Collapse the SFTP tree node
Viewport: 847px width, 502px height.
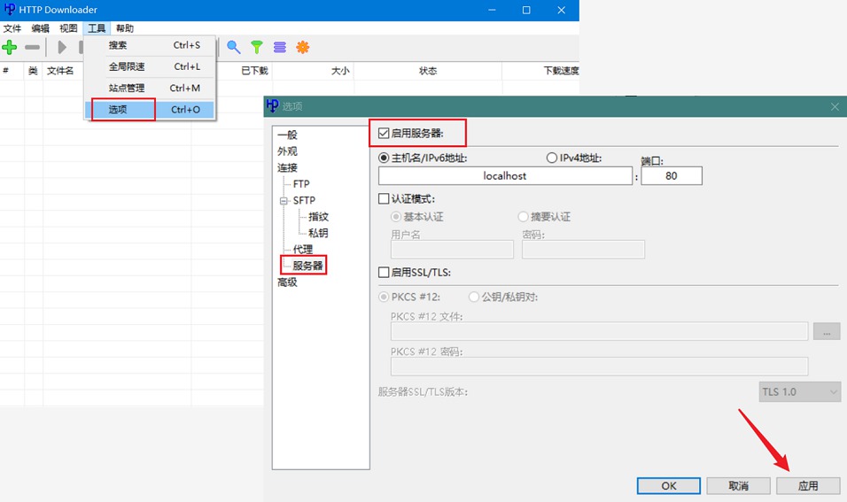[x=284, y=201]
